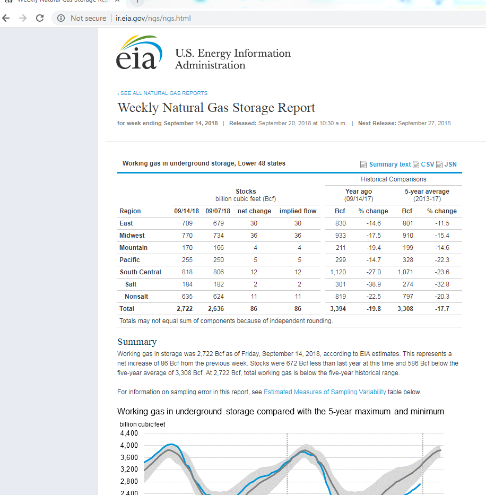
Task: Open site info icon beside Not secure
Action: coord(61,18)
